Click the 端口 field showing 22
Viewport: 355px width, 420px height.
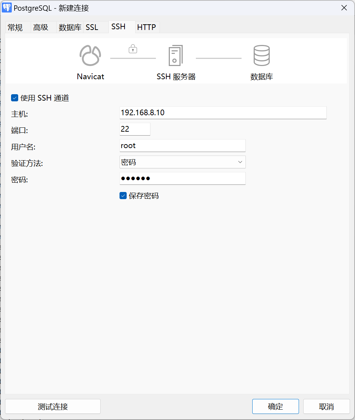[135, 129]
